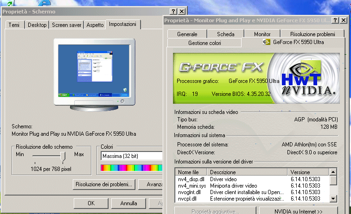
Task: Click the Avanzate button in Schermo
Action: [150, 184]
